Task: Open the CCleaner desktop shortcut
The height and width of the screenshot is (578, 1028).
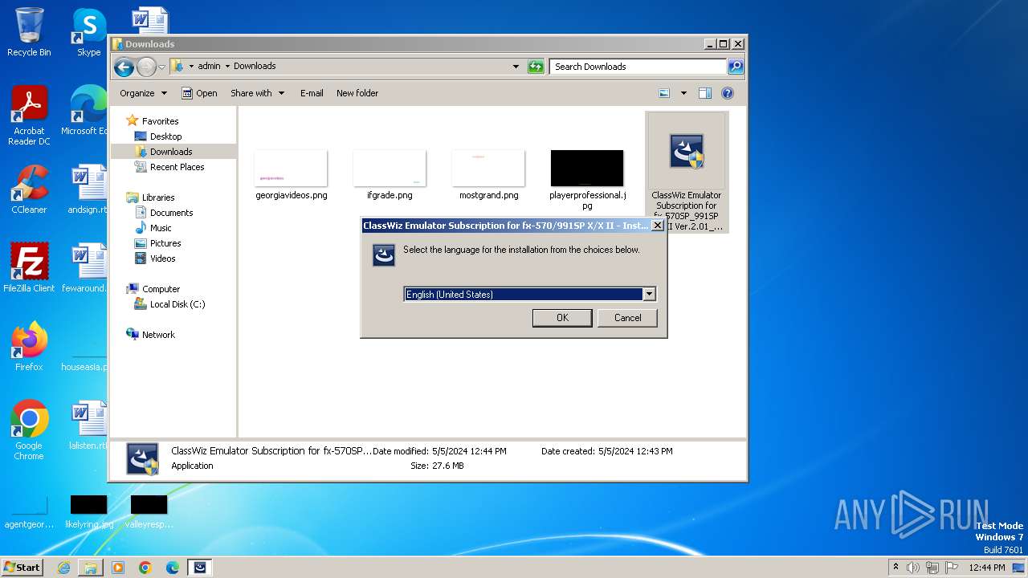Action: click(x=29, y=189)
